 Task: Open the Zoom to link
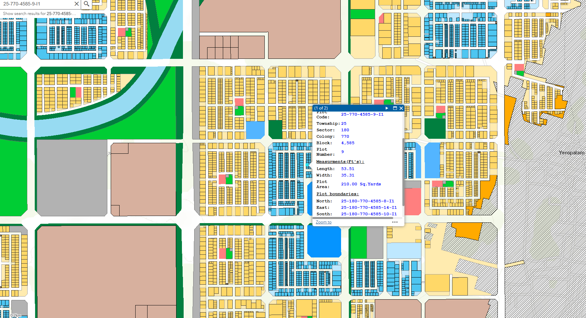(x=323, y=222)
